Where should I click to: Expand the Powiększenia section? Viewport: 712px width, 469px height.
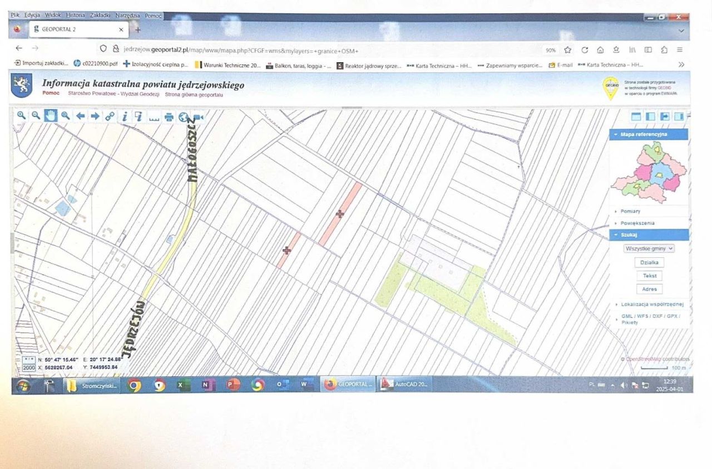pyautogui.click(x=637, y=223)
